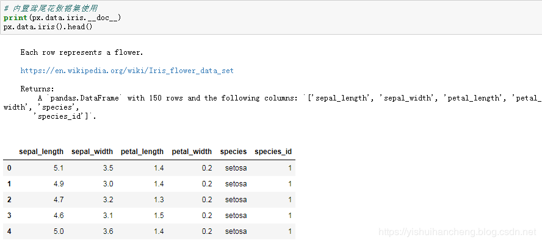Click petal_length 1.4 in row 4
Image resolution: width=542 pixels, height=243 pixels.
(159, 231)
